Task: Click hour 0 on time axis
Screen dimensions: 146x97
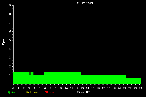Action: click(13, 88)
